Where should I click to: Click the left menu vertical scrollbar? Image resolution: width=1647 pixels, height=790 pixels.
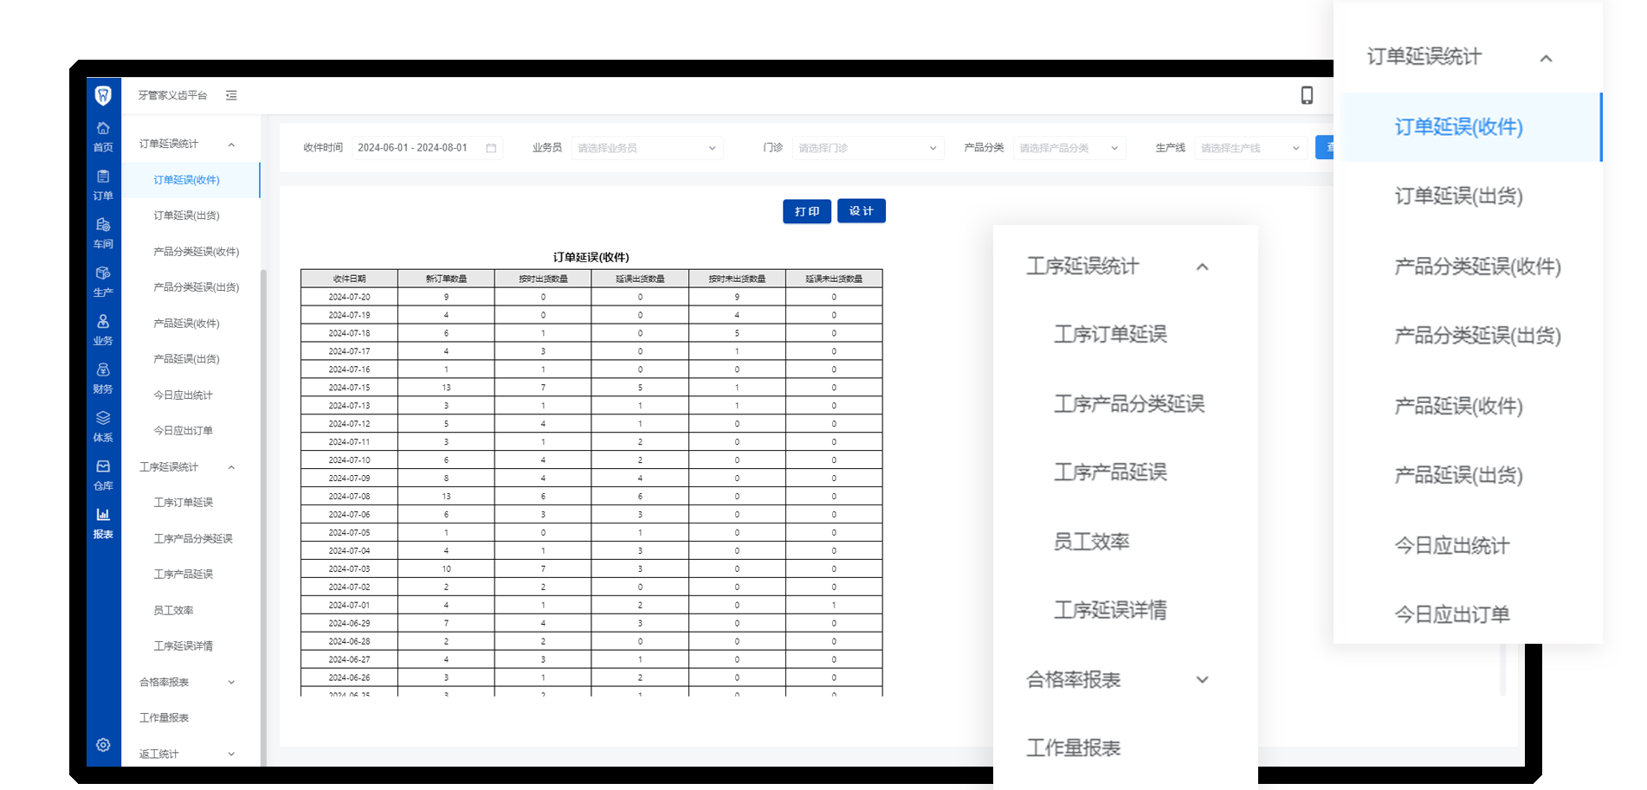(263, 433)
